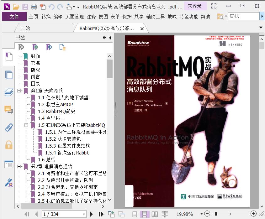Go to the previous page
Screen dimensions: 265x219
click(36, 214)
